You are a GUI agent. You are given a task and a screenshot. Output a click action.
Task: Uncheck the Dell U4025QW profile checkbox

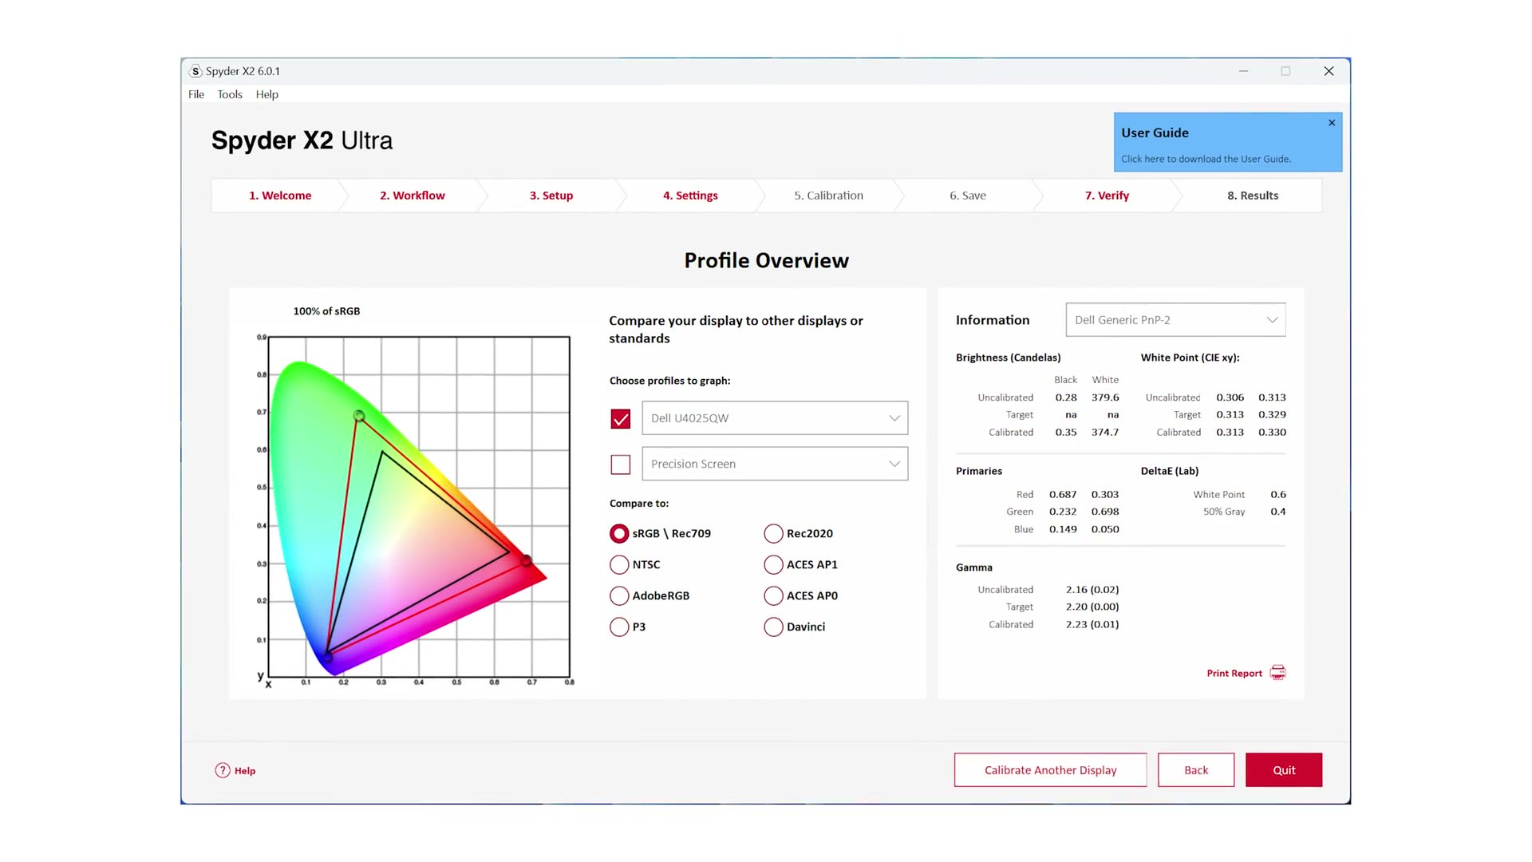[621, 419]
